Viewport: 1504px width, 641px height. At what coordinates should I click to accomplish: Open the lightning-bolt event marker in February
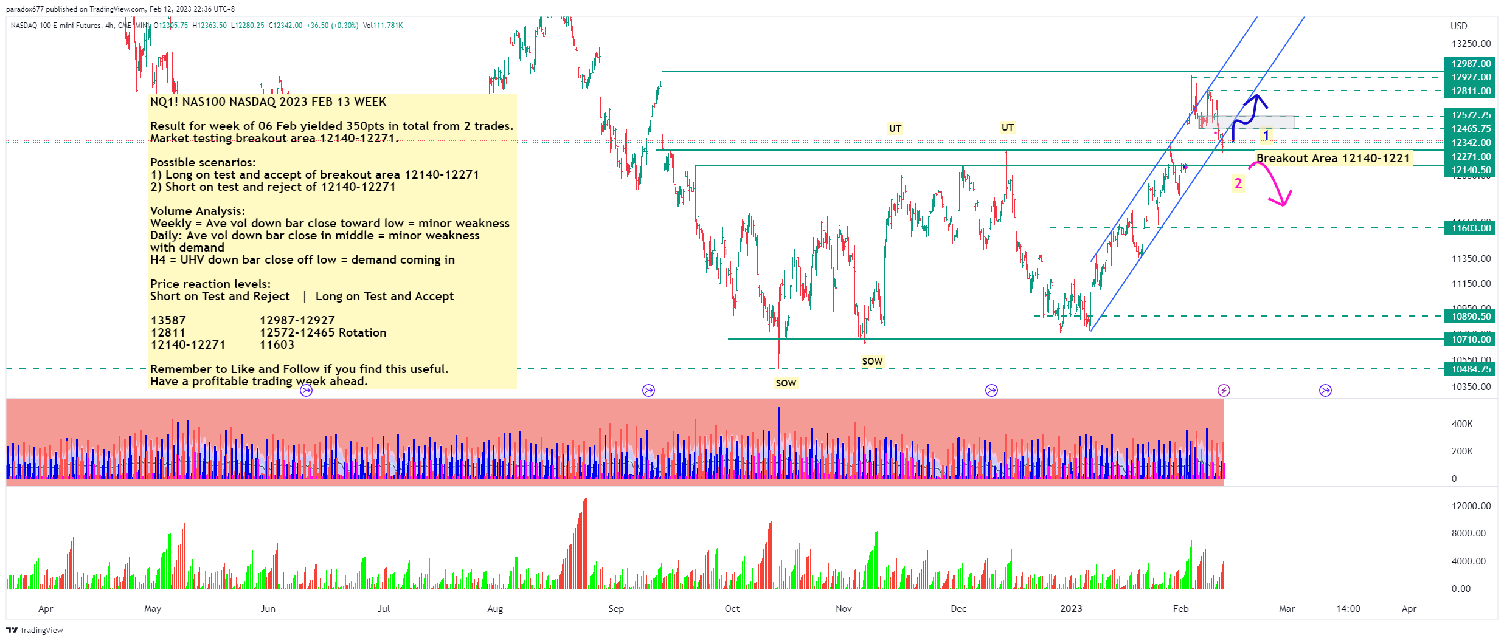(1224, 390)
